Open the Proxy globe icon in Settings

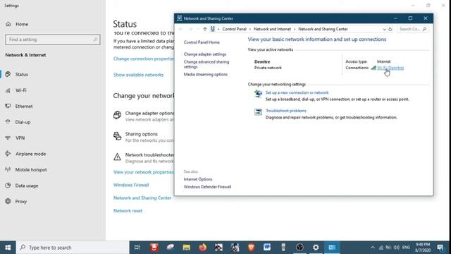8,201
